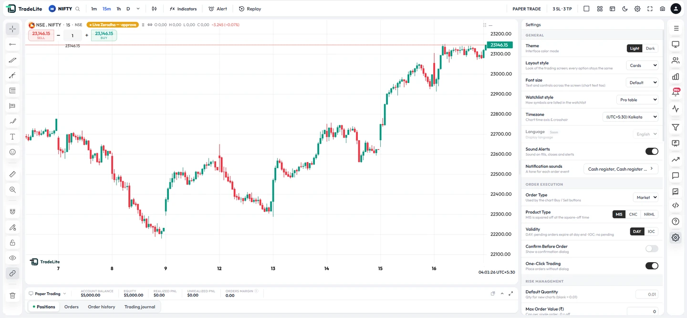Switch to dark mode moon icon
Viewport: 687px width, 318px height.
point(625,9)
